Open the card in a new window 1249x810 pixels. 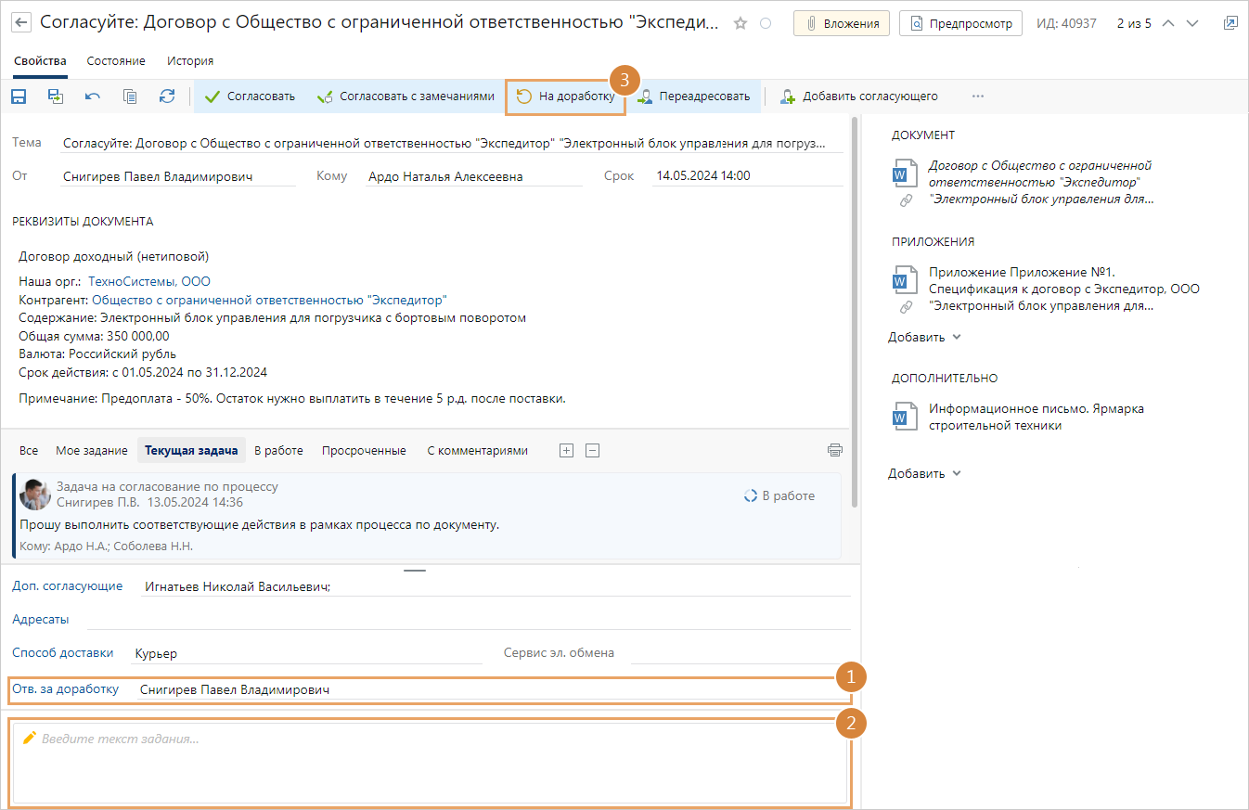click(1230, 23)
